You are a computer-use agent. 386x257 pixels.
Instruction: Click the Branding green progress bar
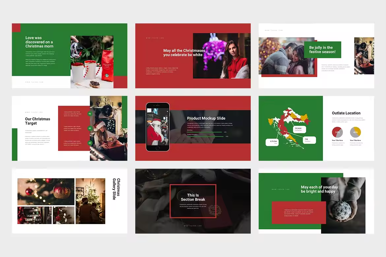point(205,132)
